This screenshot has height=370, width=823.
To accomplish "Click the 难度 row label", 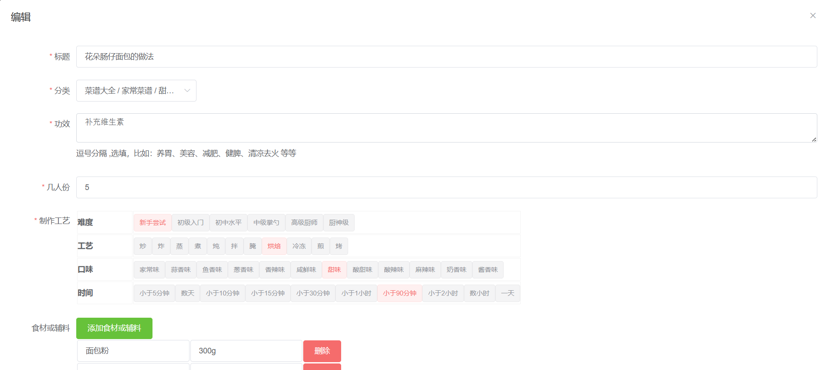I will click(x=85, y=222).
